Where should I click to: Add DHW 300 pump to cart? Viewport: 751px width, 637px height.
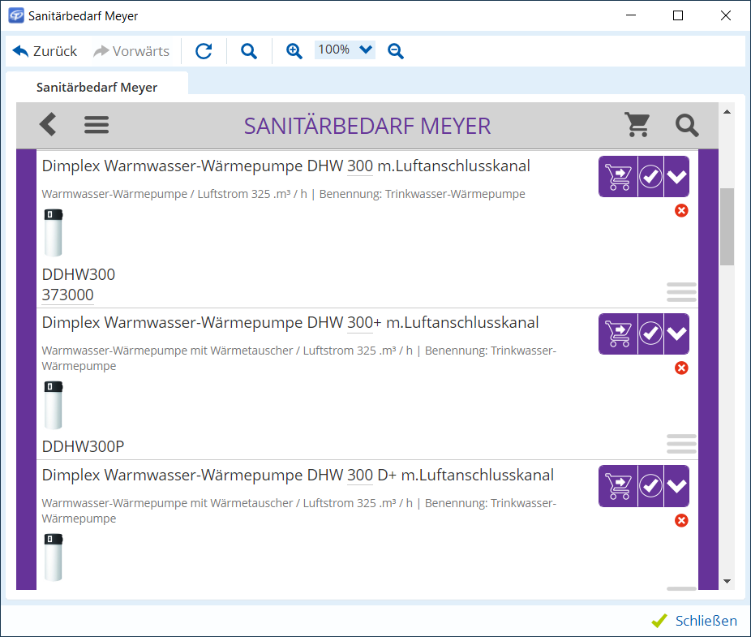point(618,177)
